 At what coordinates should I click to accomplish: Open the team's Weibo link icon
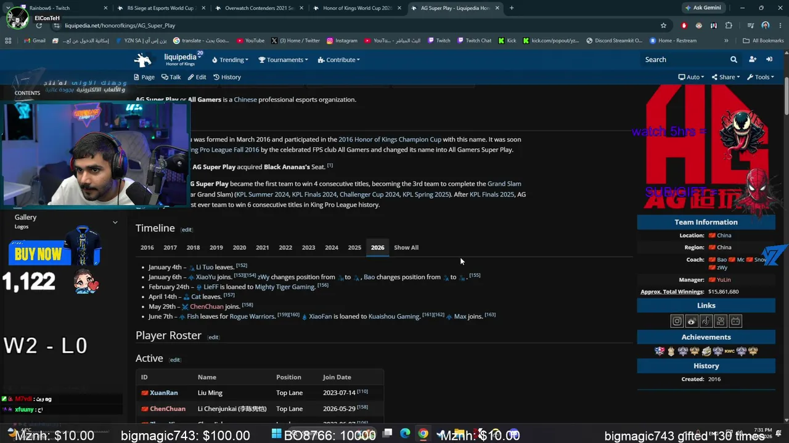692,321
